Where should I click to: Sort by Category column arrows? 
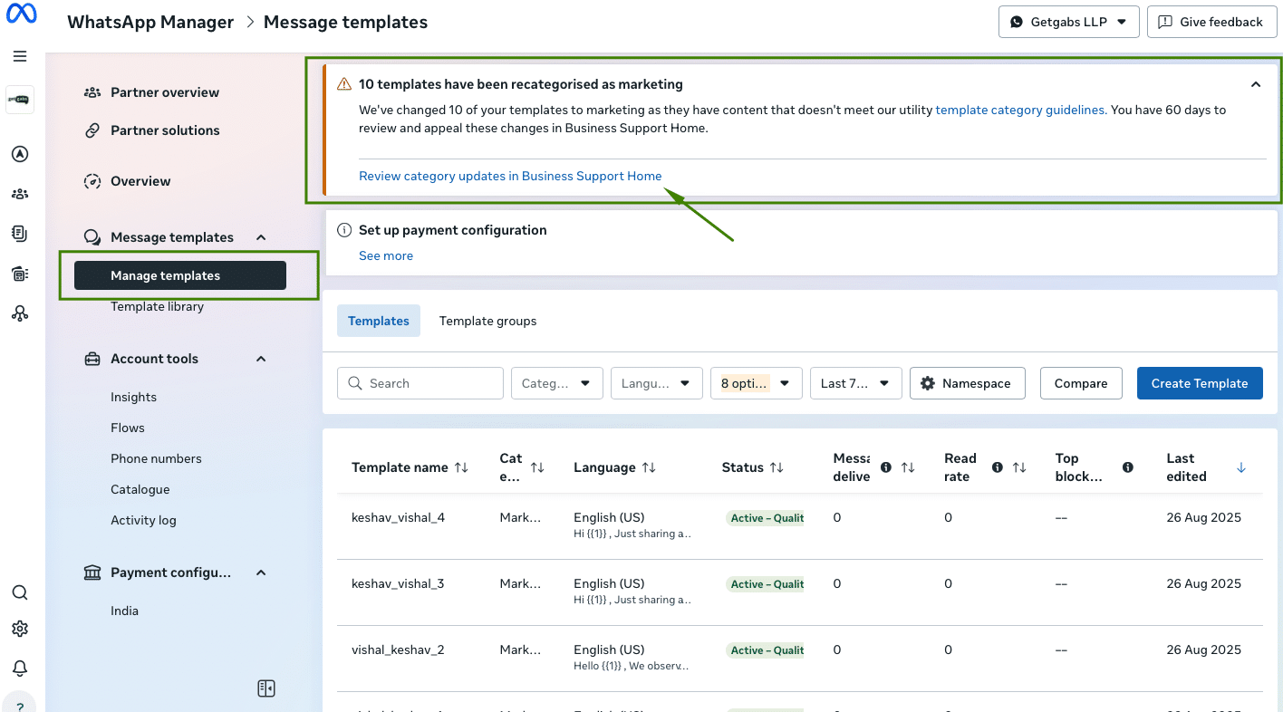pos(537,467)
